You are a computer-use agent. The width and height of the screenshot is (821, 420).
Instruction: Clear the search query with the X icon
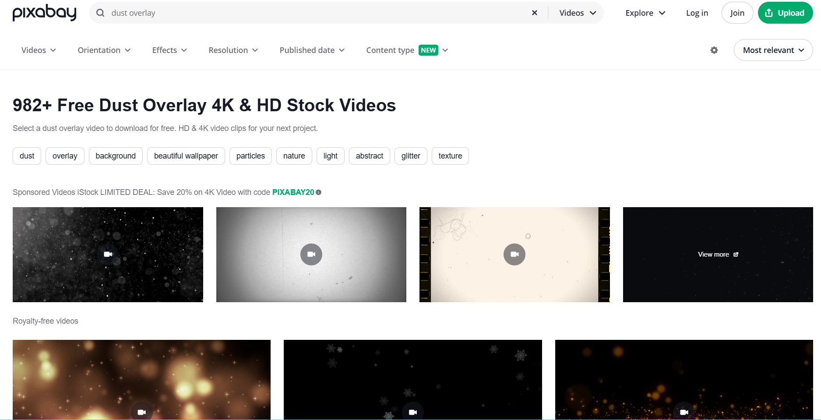click(534, 13)
